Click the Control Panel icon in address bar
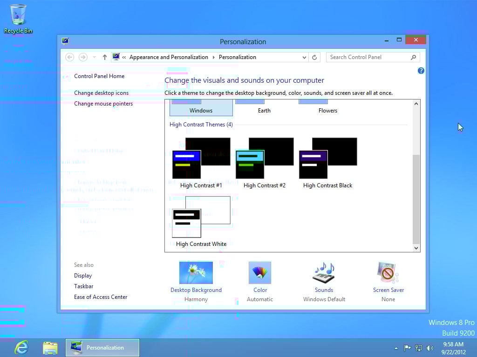The width and height of the screenshot is (477, 357). coord(116,57)
